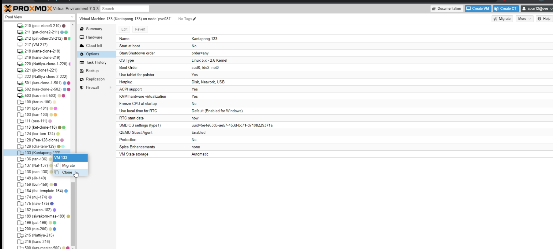
Task: Click the Search input field
Action: point(125,9)
